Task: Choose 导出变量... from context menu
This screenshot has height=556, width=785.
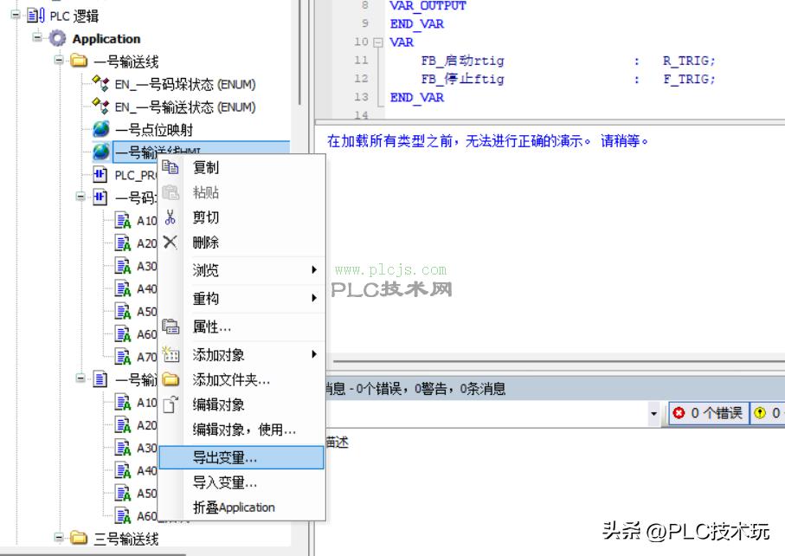Action: 241,457
